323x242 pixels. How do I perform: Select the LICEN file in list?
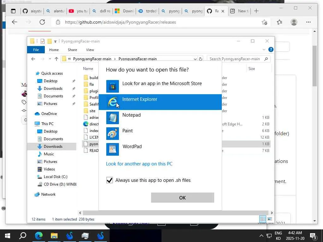coord(94,137)
